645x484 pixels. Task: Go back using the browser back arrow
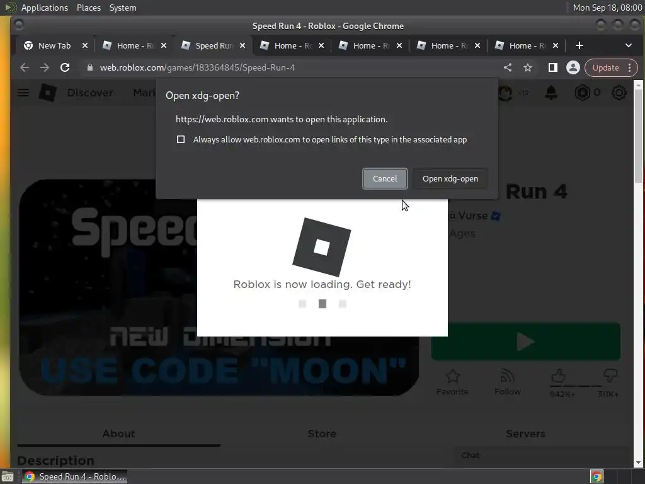point(25,67)
